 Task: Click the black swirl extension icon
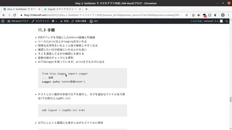coord(215,15)
